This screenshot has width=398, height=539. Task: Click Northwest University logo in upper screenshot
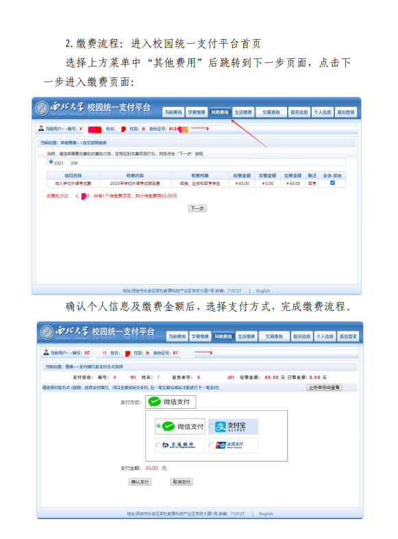point(42,108)
